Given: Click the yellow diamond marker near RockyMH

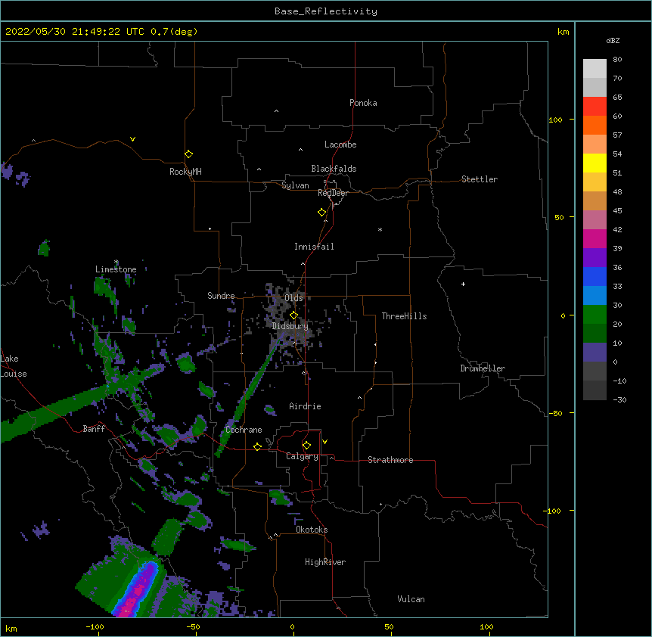Looking at the screenshot, I should point(188,154).
